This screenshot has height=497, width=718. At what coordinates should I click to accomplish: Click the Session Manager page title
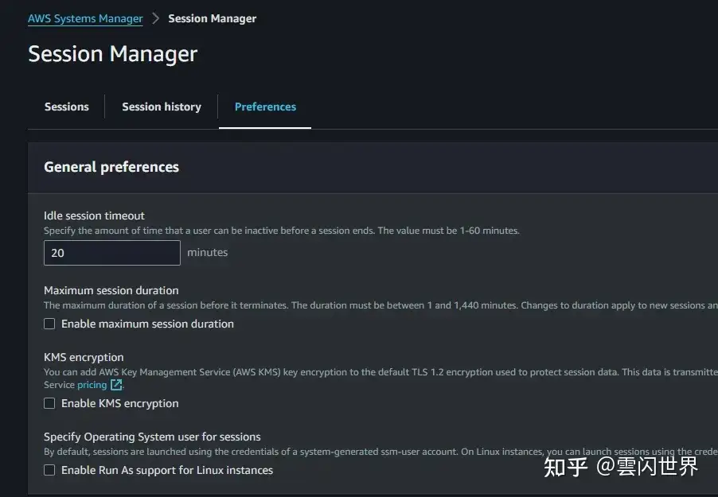113,54
